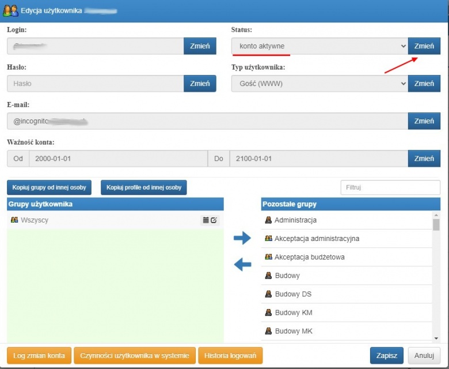Open 'Czynności użytkownika w systemie'
The width and height of the screenshot is (449, 369).
pos(135,356)
